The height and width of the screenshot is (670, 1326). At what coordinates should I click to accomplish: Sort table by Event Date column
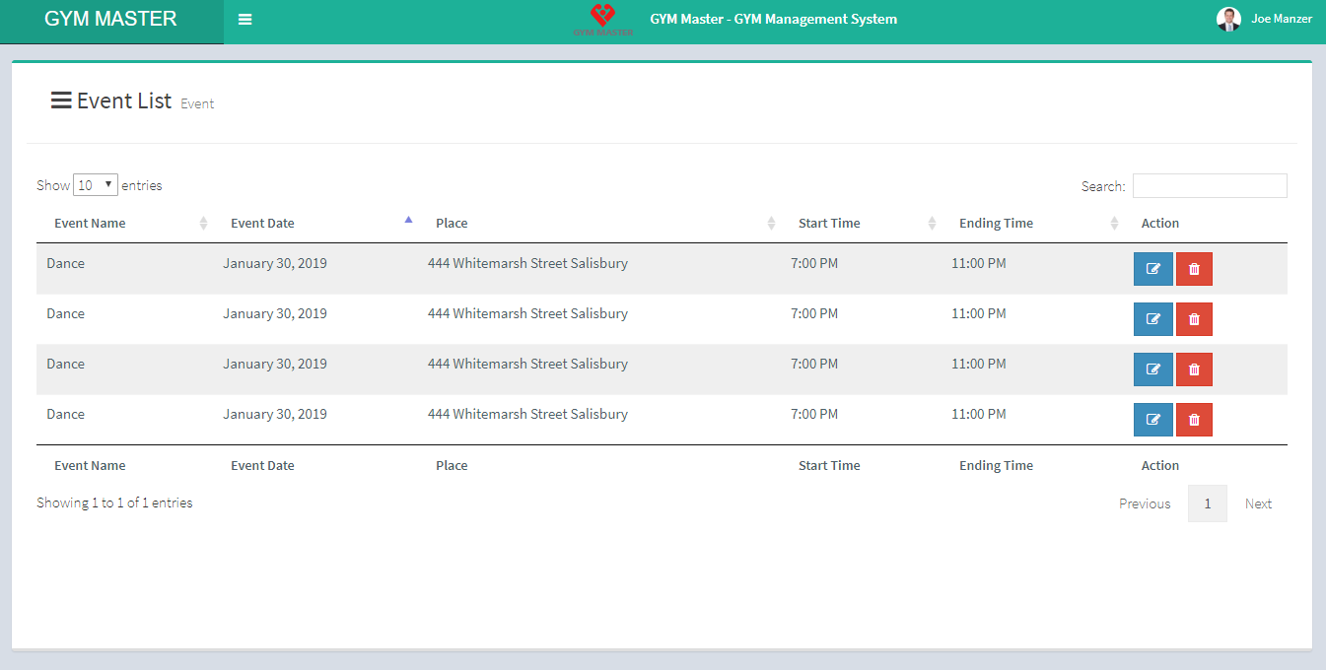pos(262,224)
